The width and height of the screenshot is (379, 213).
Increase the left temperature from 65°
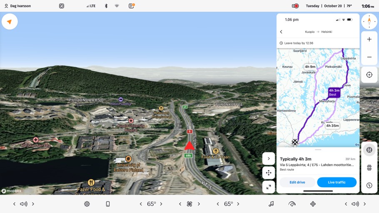click(x=161, y=204)
